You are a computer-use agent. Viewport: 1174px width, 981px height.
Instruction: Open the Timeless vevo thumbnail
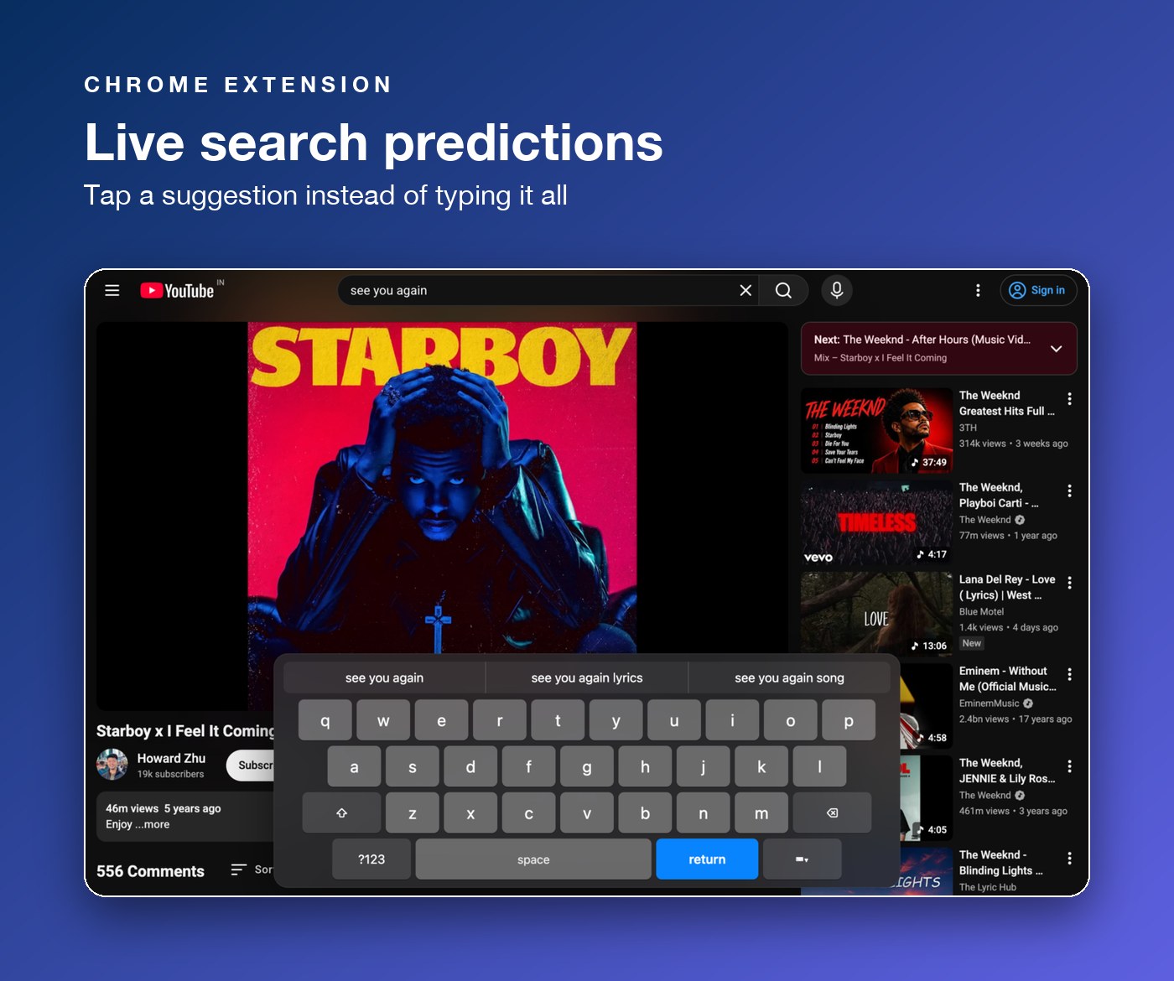(876, 522)
